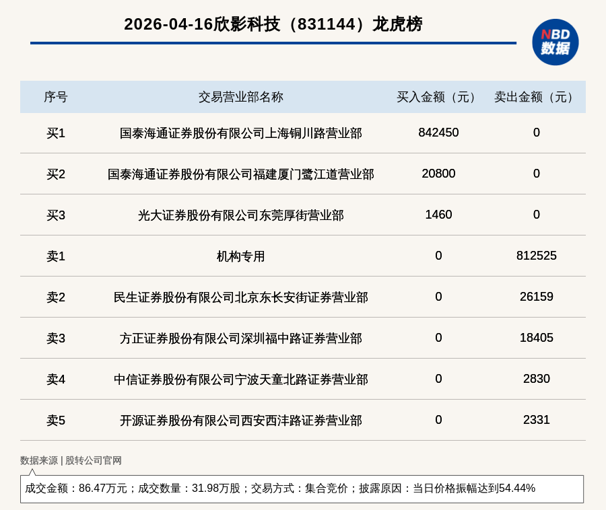Select 国泰海通证券上海铜川路营业部 row name
This screenshot has height=510, width=606.
240,133
